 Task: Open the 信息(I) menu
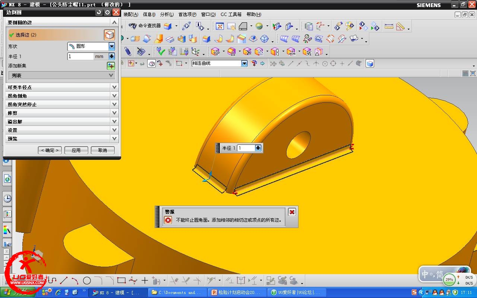(149, 15)
